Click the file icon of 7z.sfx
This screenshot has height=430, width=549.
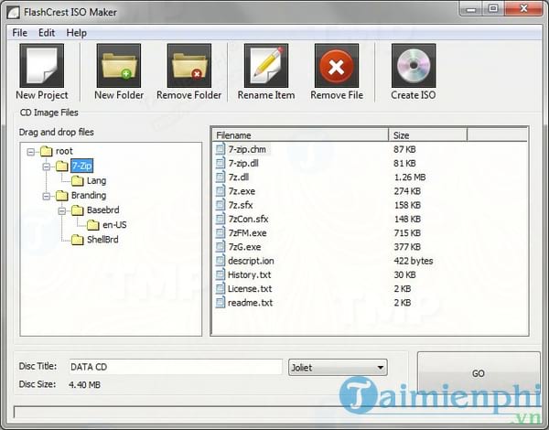(220, 205)
